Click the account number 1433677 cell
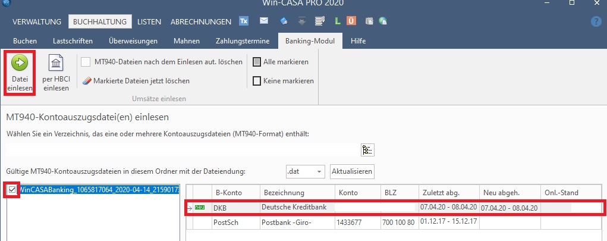 tap(358, 223)
